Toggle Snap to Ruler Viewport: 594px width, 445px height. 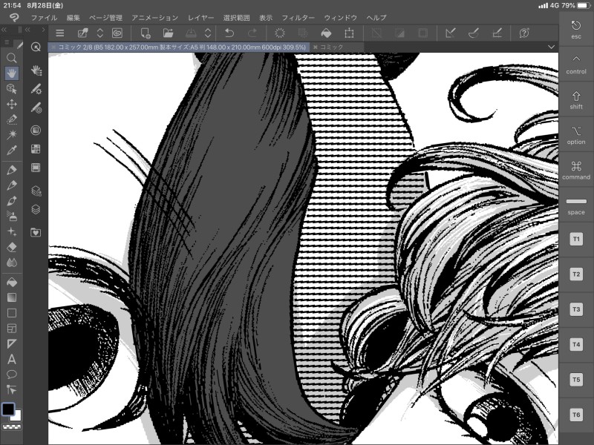point(451,33)
